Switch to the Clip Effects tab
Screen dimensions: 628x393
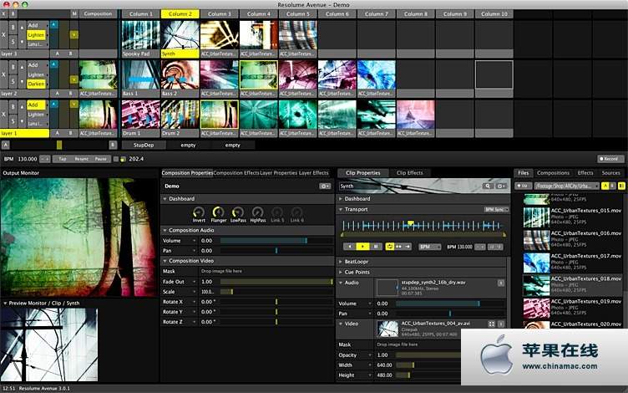(x=410, y=173)
